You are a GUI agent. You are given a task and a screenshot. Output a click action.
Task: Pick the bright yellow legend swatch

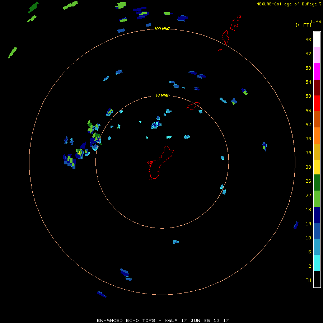317,167
